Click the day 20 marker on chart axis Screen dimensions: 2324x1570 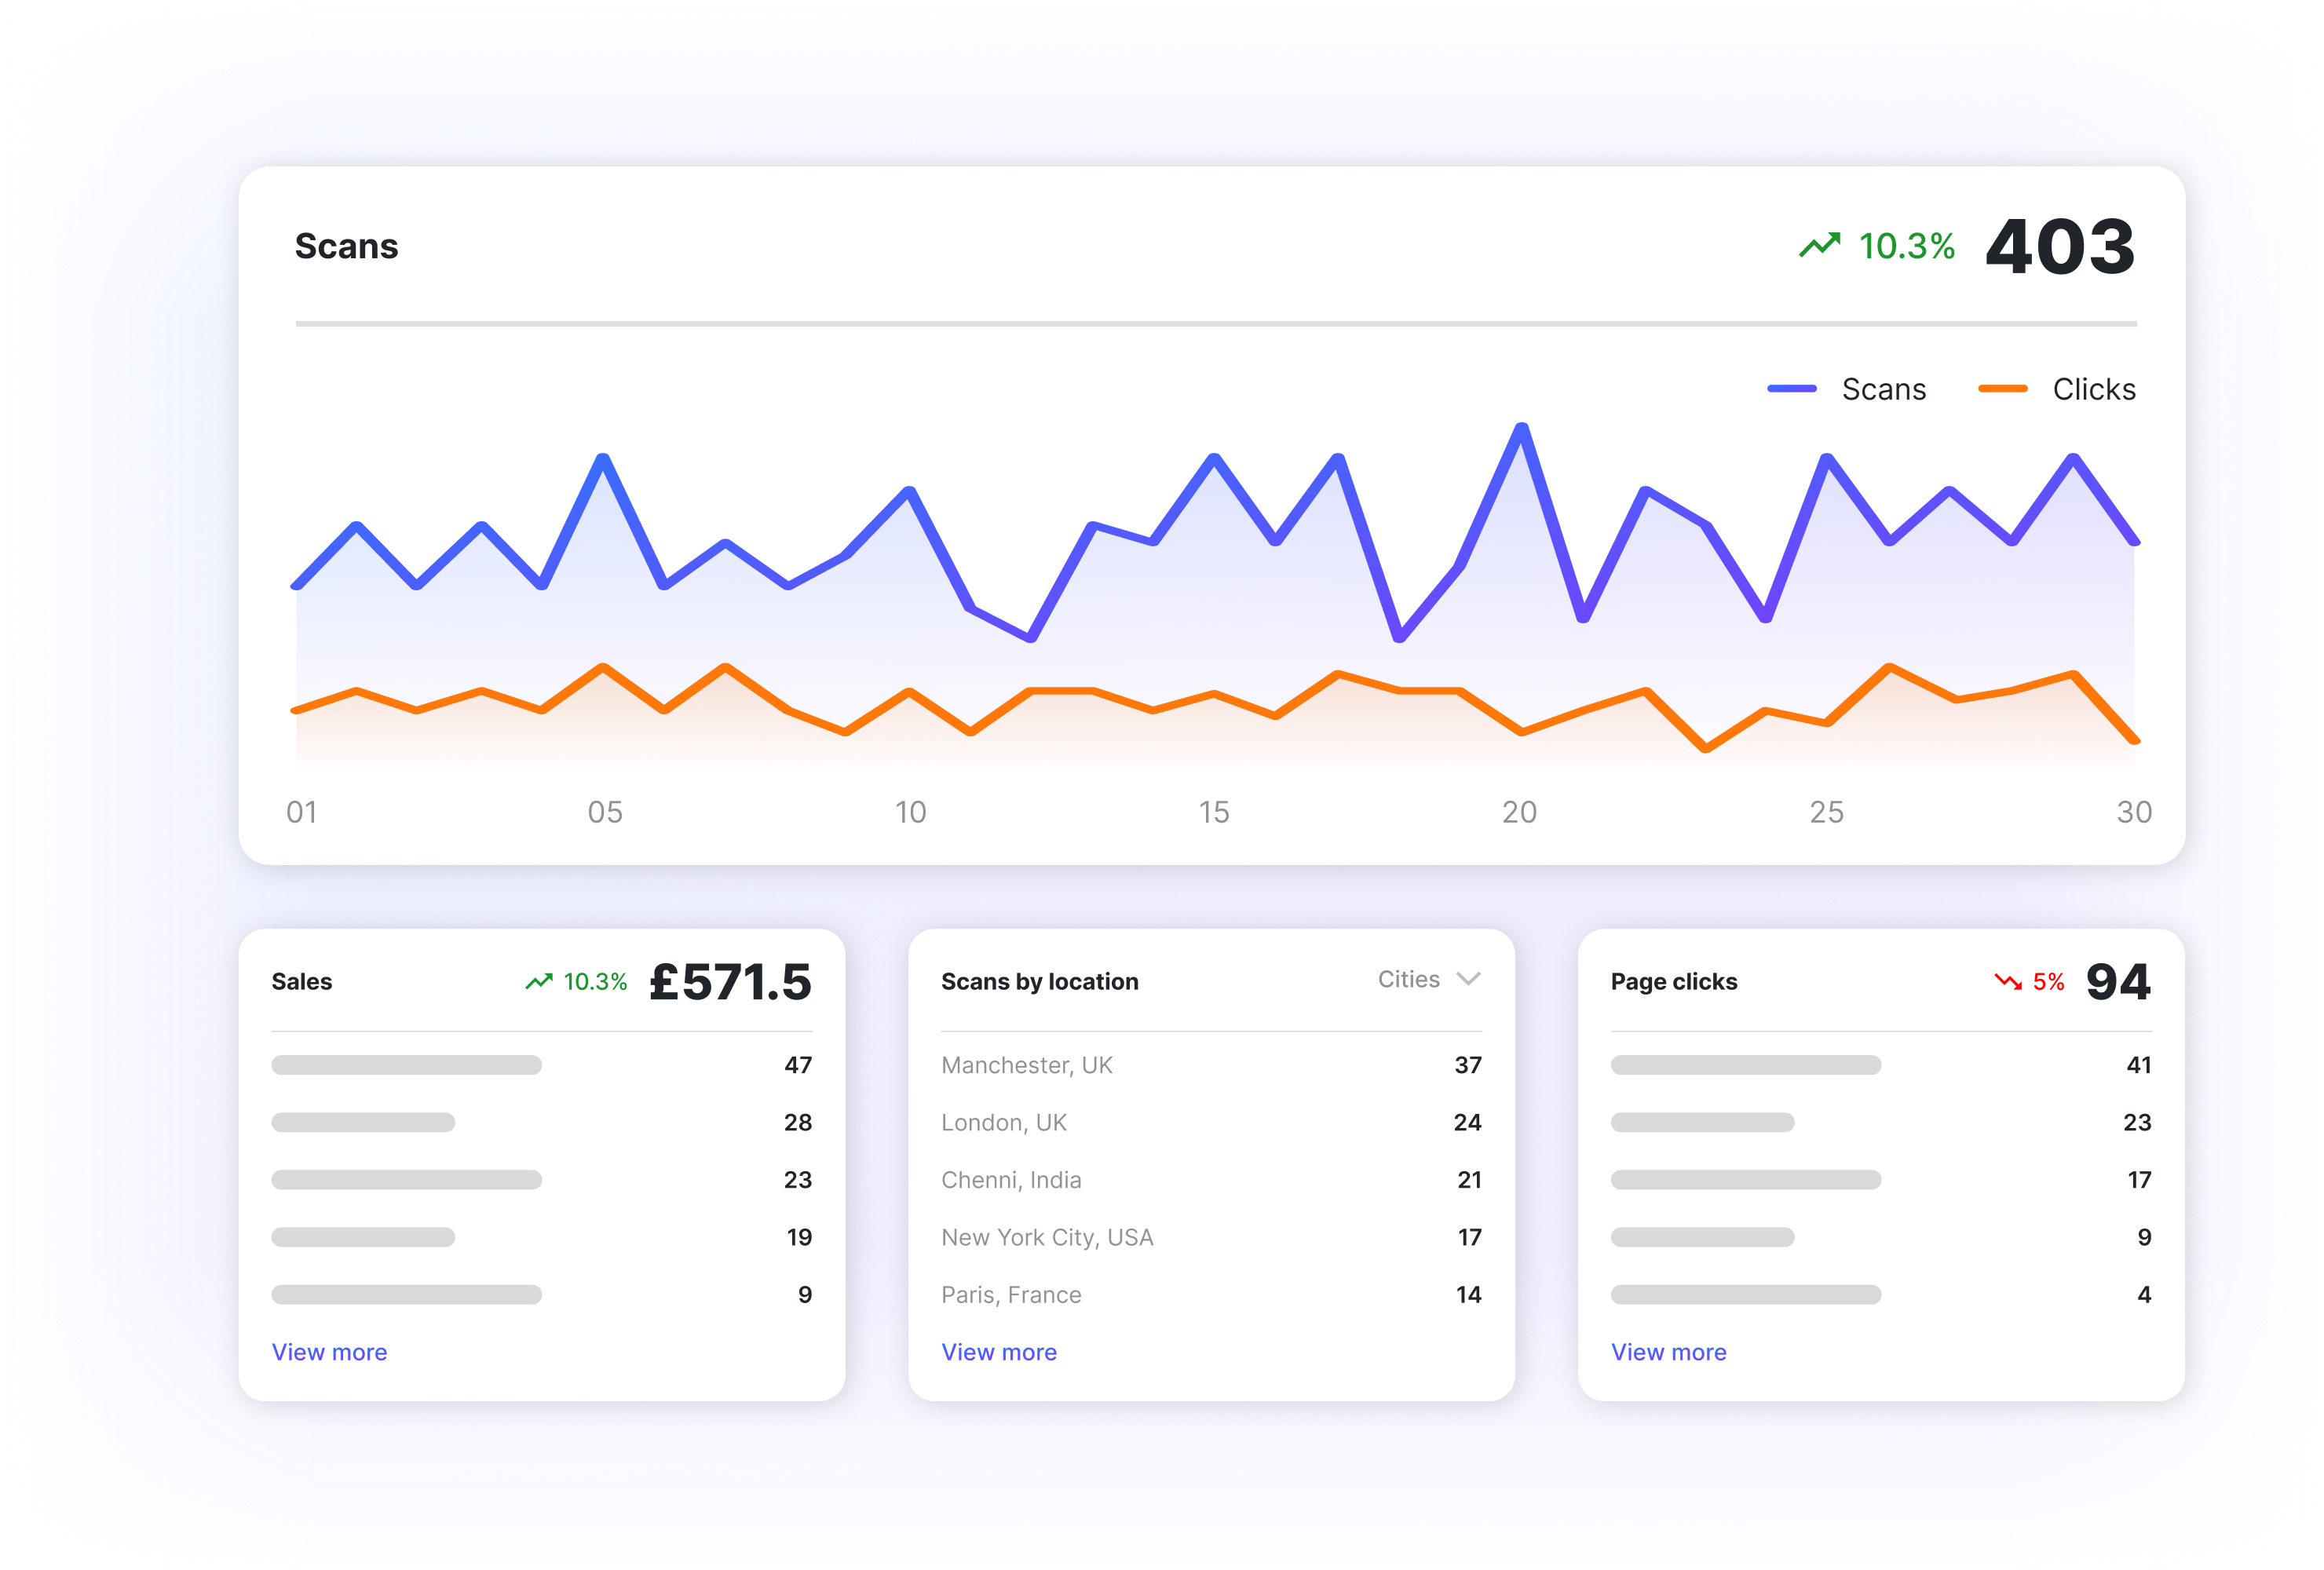tap(1519, 812)
